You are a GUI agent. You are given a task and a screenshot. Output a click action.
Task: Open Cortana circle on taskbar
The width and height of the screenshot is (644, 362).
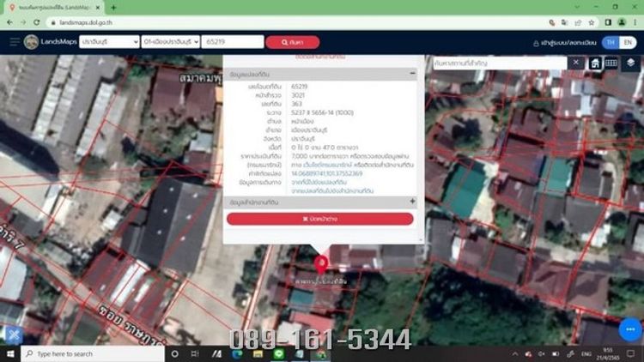174,353
